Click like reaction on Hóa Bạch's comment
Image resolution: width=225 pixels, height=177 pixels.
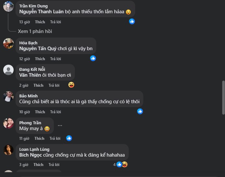click(x=93, y=58)
